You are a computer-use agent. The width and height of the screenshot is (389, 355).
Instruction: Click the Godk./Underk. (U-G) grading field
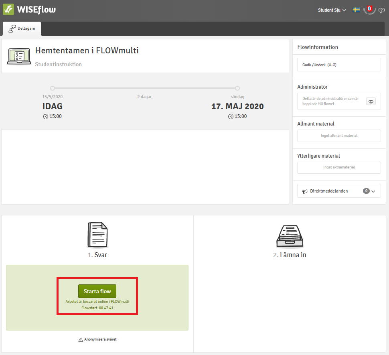click(339, 65)
